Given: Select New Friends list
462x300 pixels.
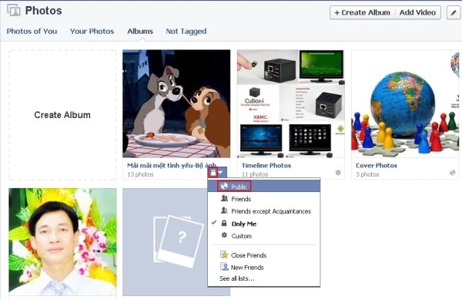Looking at the screenshot, I should tap(264, 268).
